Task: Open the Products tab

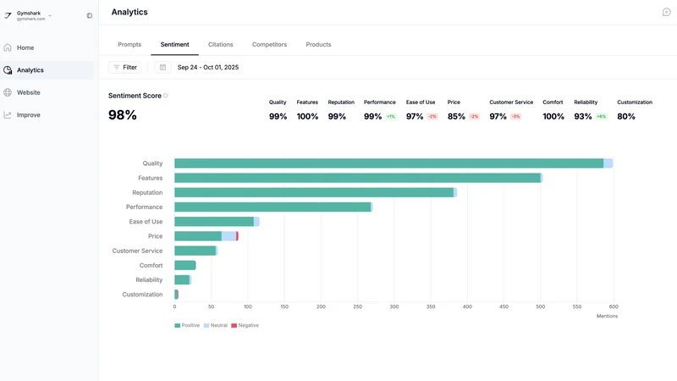Action: (318, 45)
